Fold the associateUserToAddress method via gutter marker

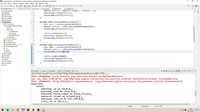tap(35, 45)
